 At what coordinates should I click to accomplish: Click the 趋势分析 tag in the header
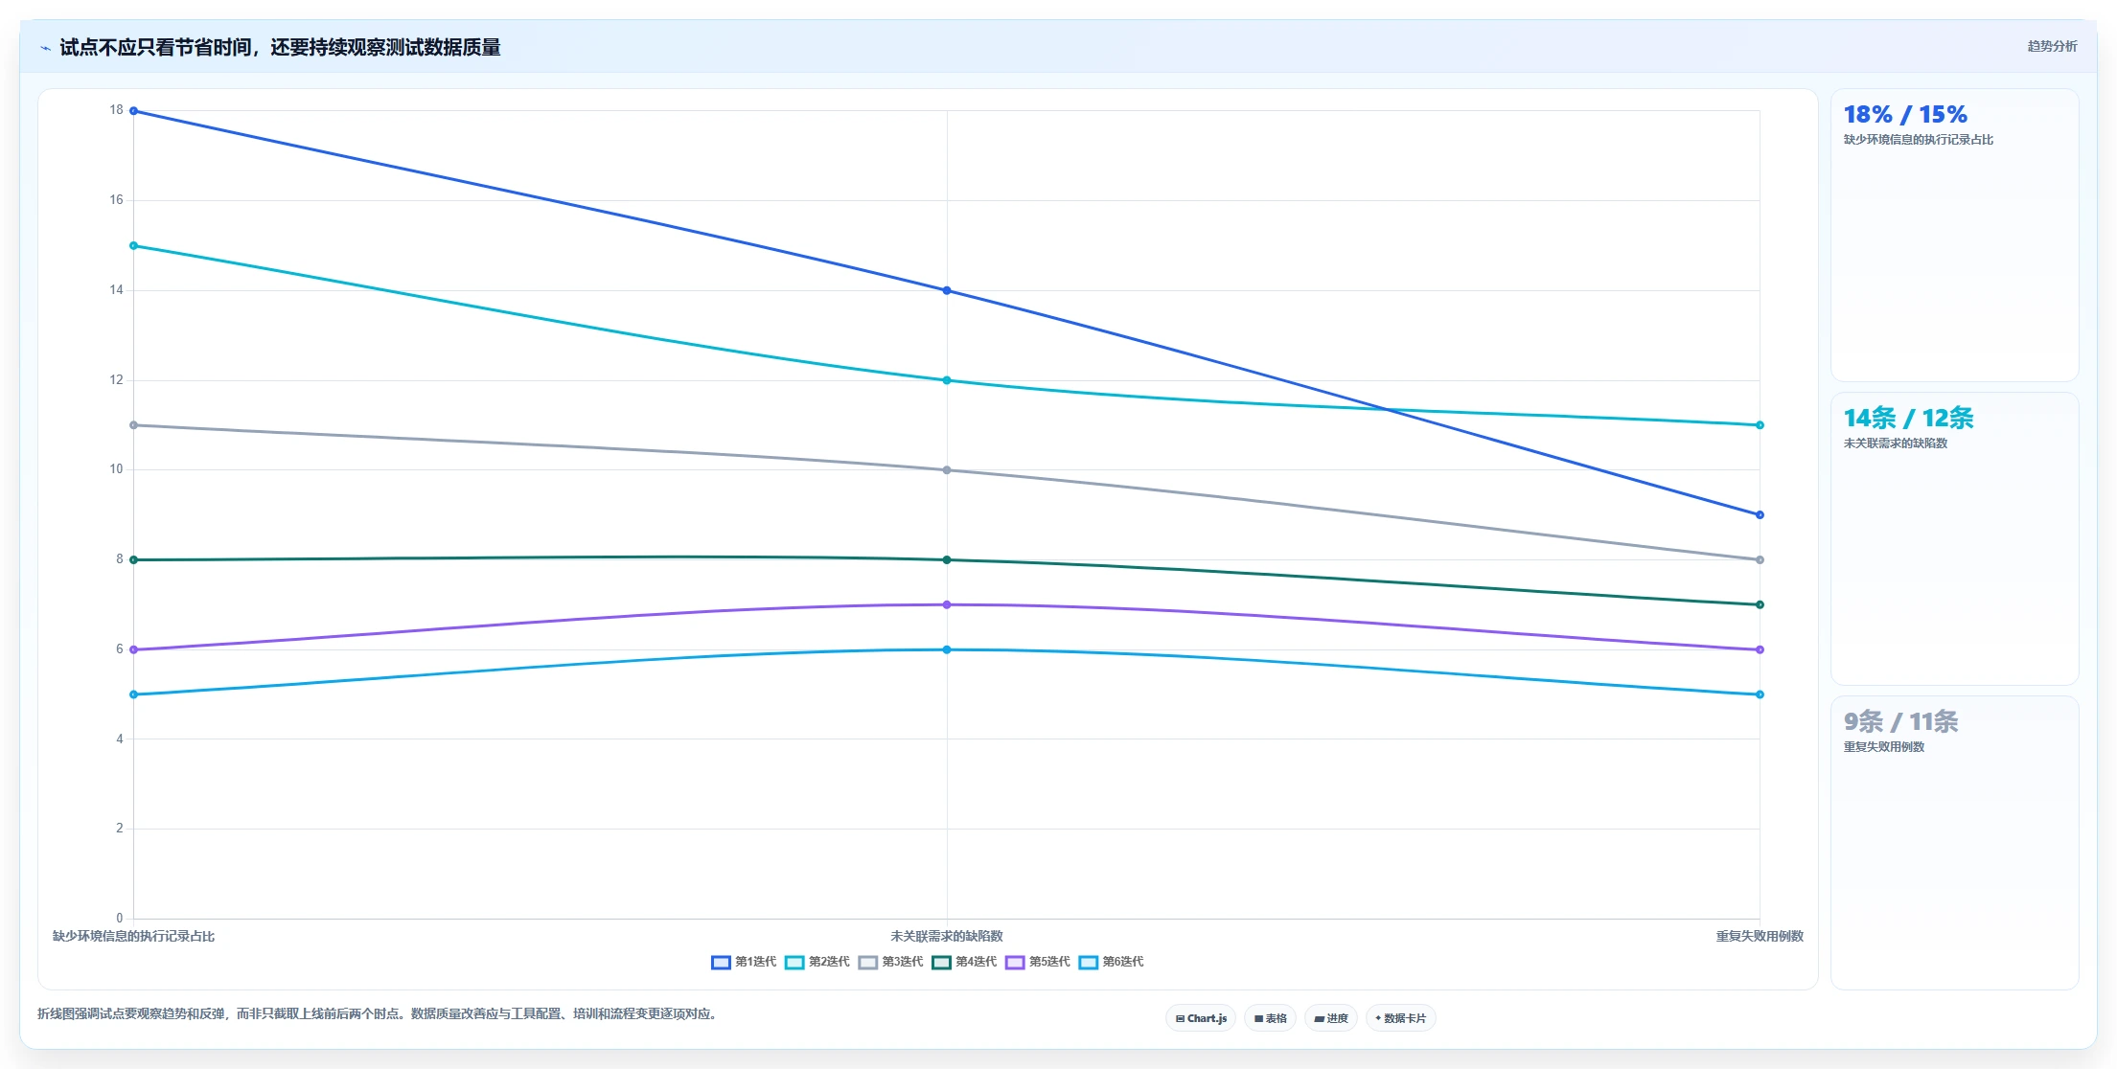click(x=2052, y=46)
